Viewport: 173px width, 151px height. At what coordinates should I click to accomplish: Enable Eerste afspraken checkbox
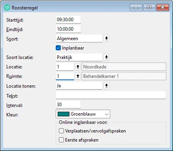tap(61, 140)
